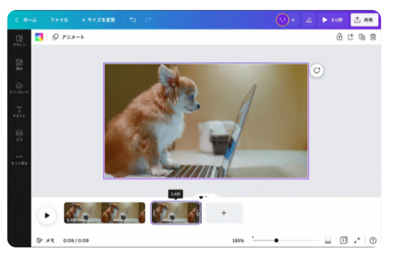The image size is (399, 264).
Task: Click the trash icon to delete page
Action: (373, 37)
